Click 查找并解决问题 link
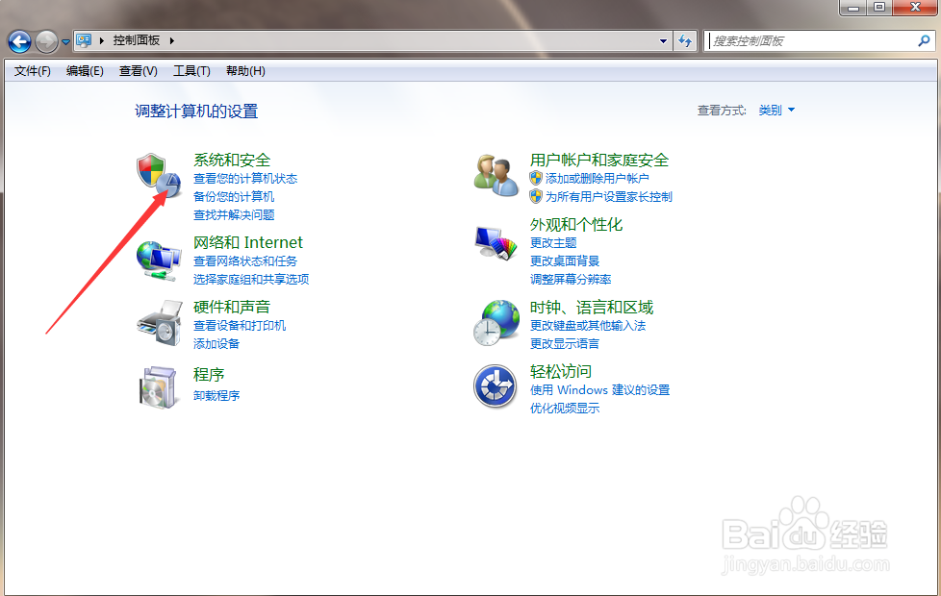 coord(234,214)
